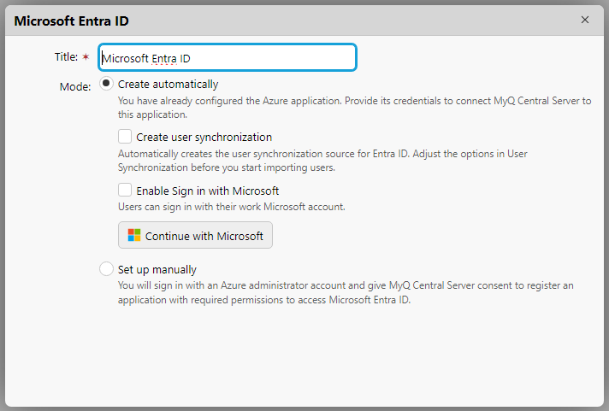This screenshot has width=609, height=411.
Task: Click the Azure administrator consent description text
Action: coord(345,292)
